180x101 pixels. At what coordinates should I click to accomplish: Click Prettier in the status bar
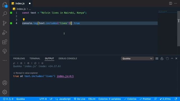[145, 99]
